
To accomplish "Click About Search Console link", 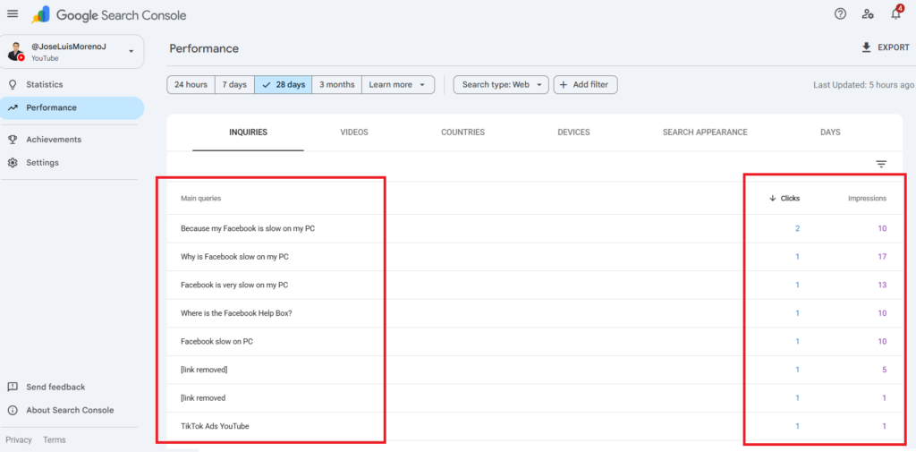I will click(x=70, y=411).
